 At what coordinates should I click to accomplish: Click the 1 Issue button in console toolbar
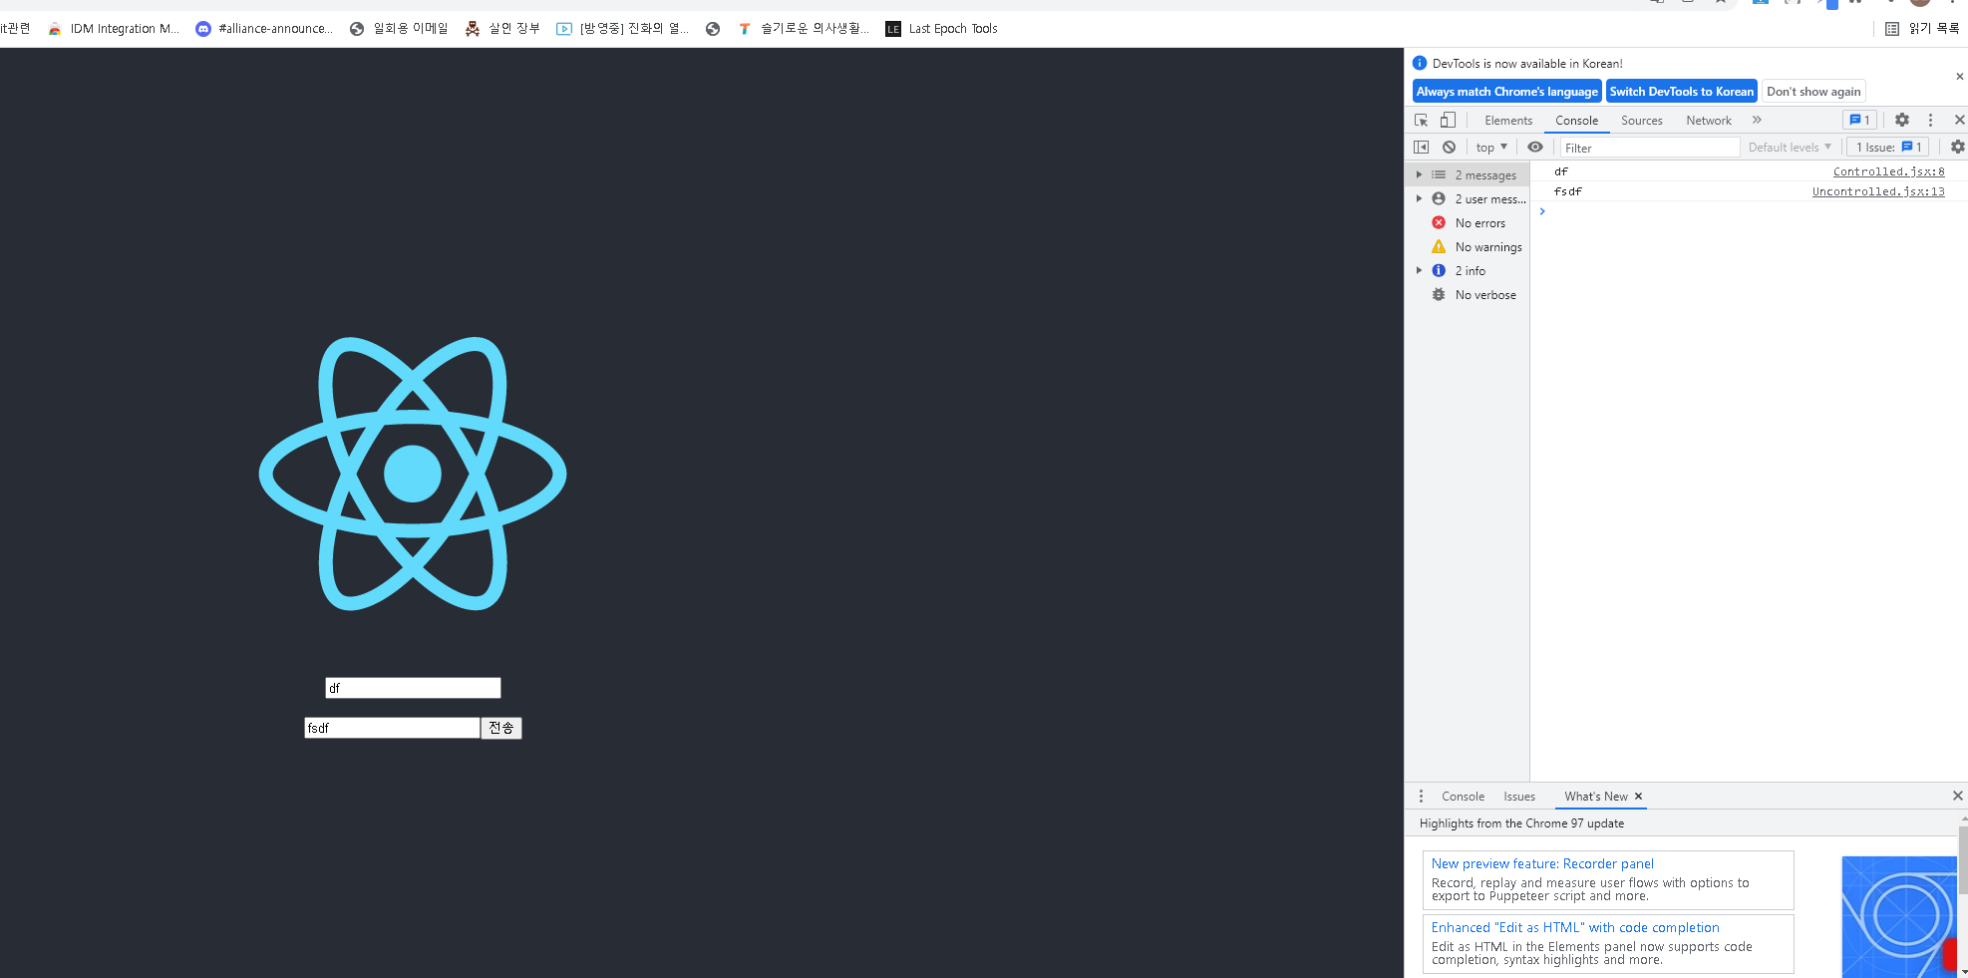point(1887,148)
